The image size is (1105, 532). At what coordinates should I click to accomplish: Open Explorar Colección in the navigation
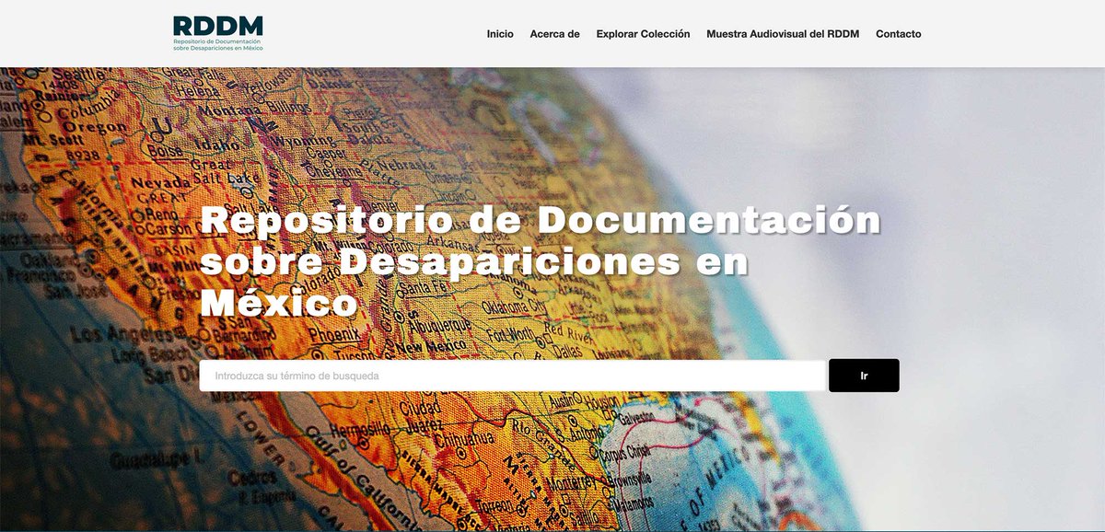tap(643, 34)
